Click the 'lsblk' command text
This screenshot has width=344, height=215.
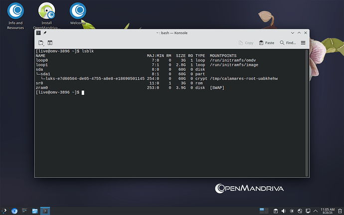(88, 51)
